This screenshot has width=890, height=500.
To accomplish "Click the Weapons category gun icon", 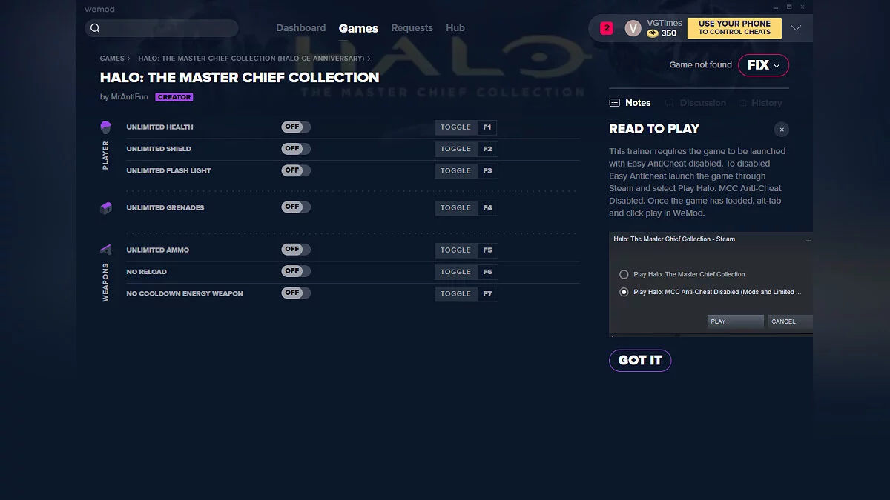I will (x=105, y=250).
